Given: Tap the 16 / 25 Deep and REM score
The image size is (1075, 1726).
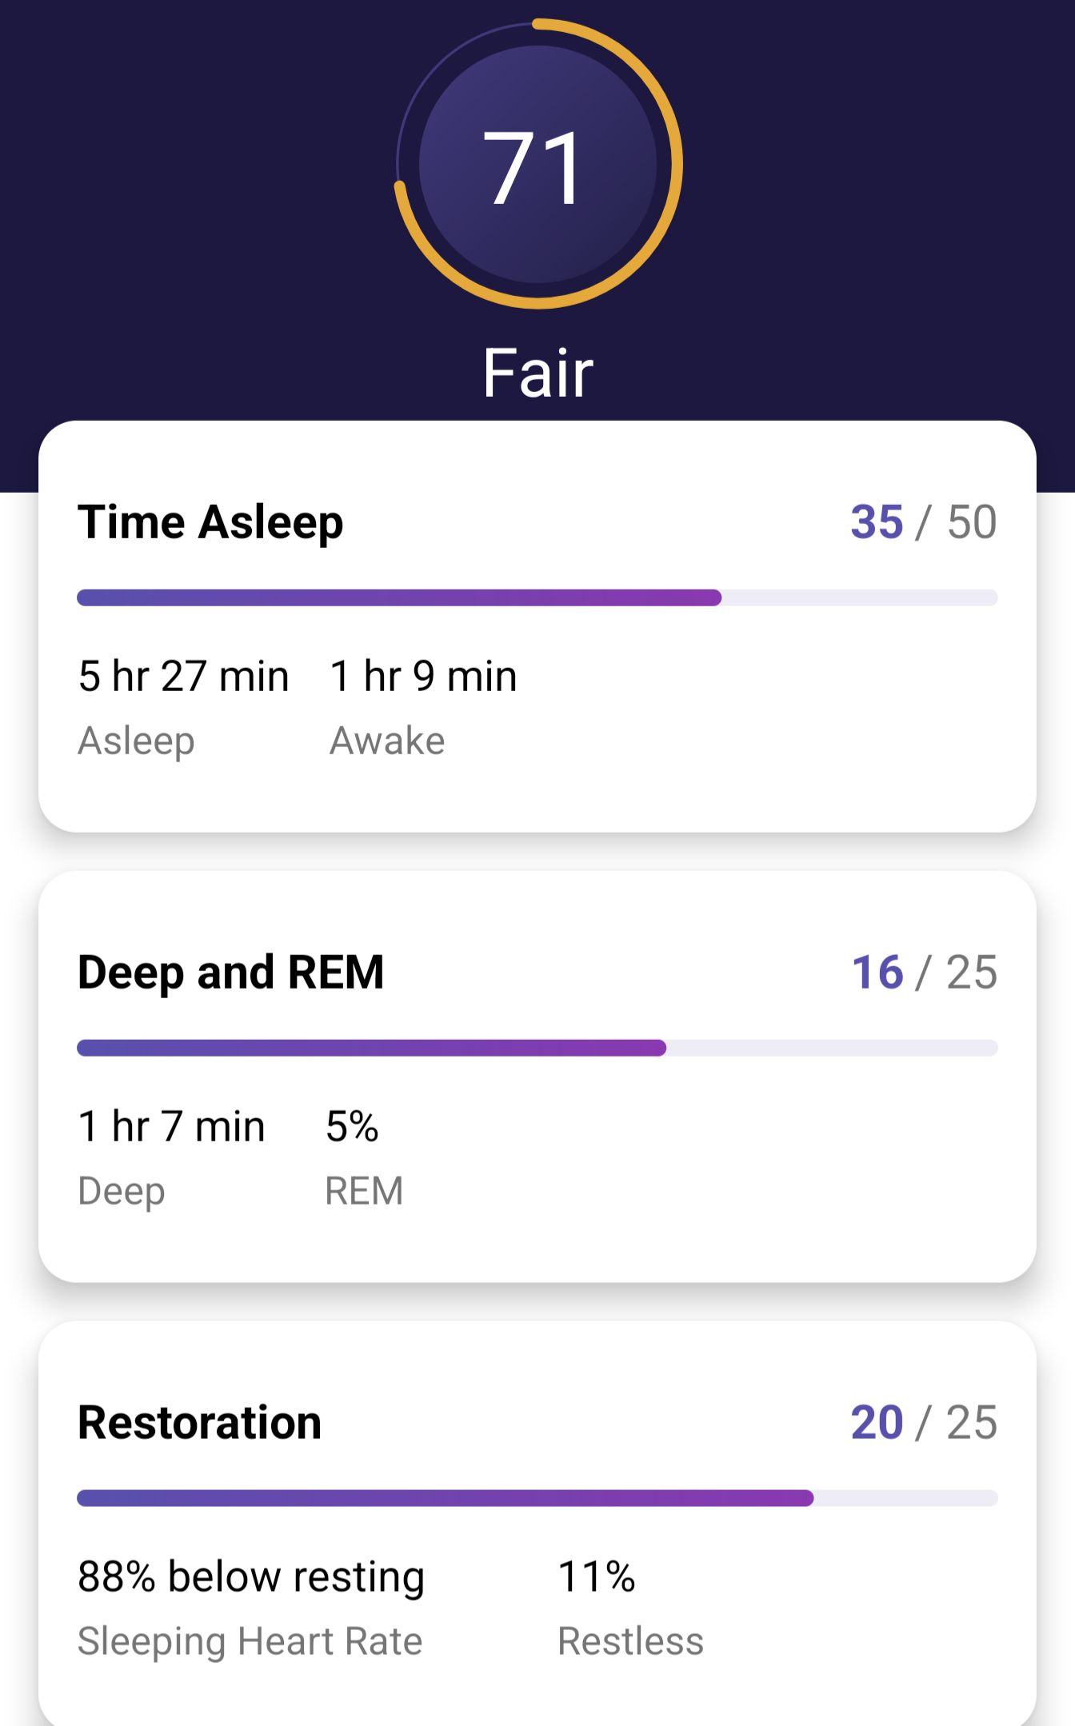Looking at the screenshot, I should point(923,973).
